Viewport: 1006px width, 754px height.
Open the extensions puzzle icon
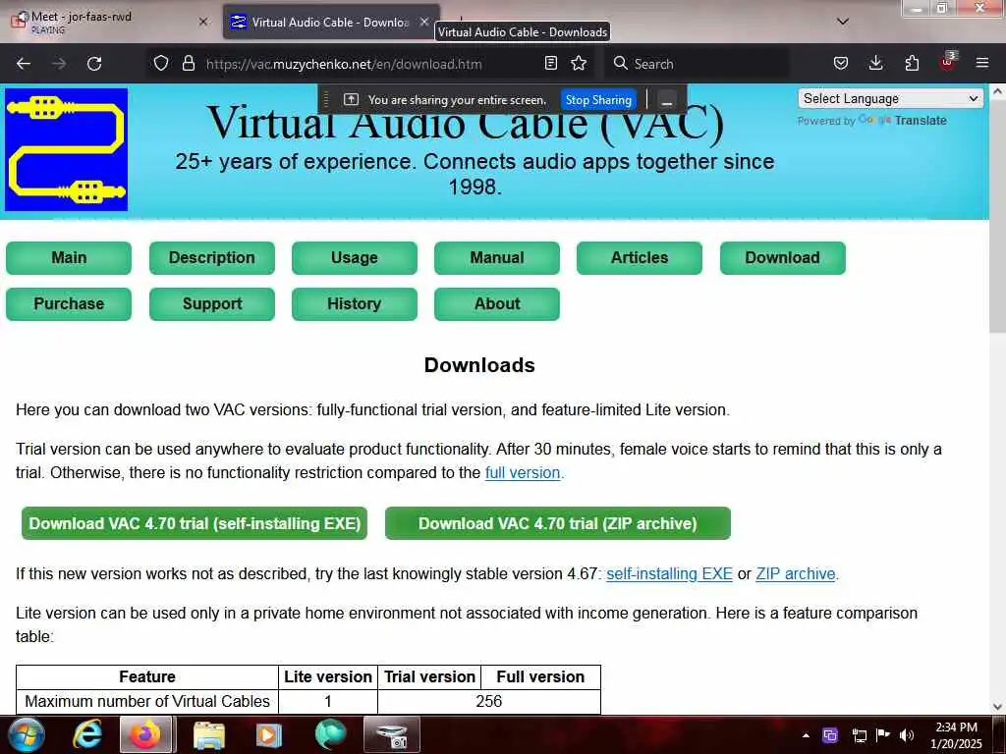(911, 63)
